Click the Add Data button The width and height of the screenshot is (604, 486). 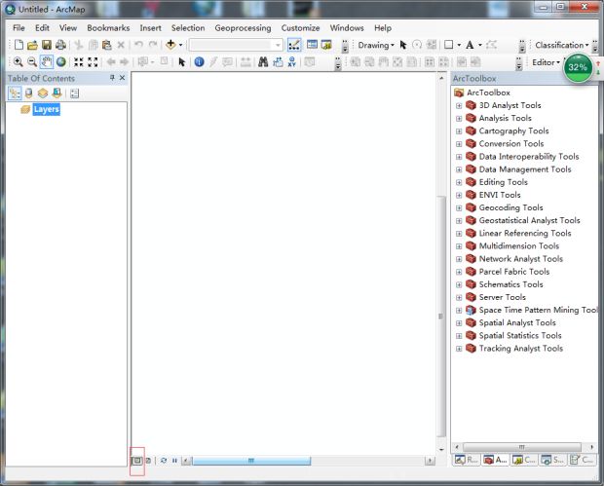[171, 45]
